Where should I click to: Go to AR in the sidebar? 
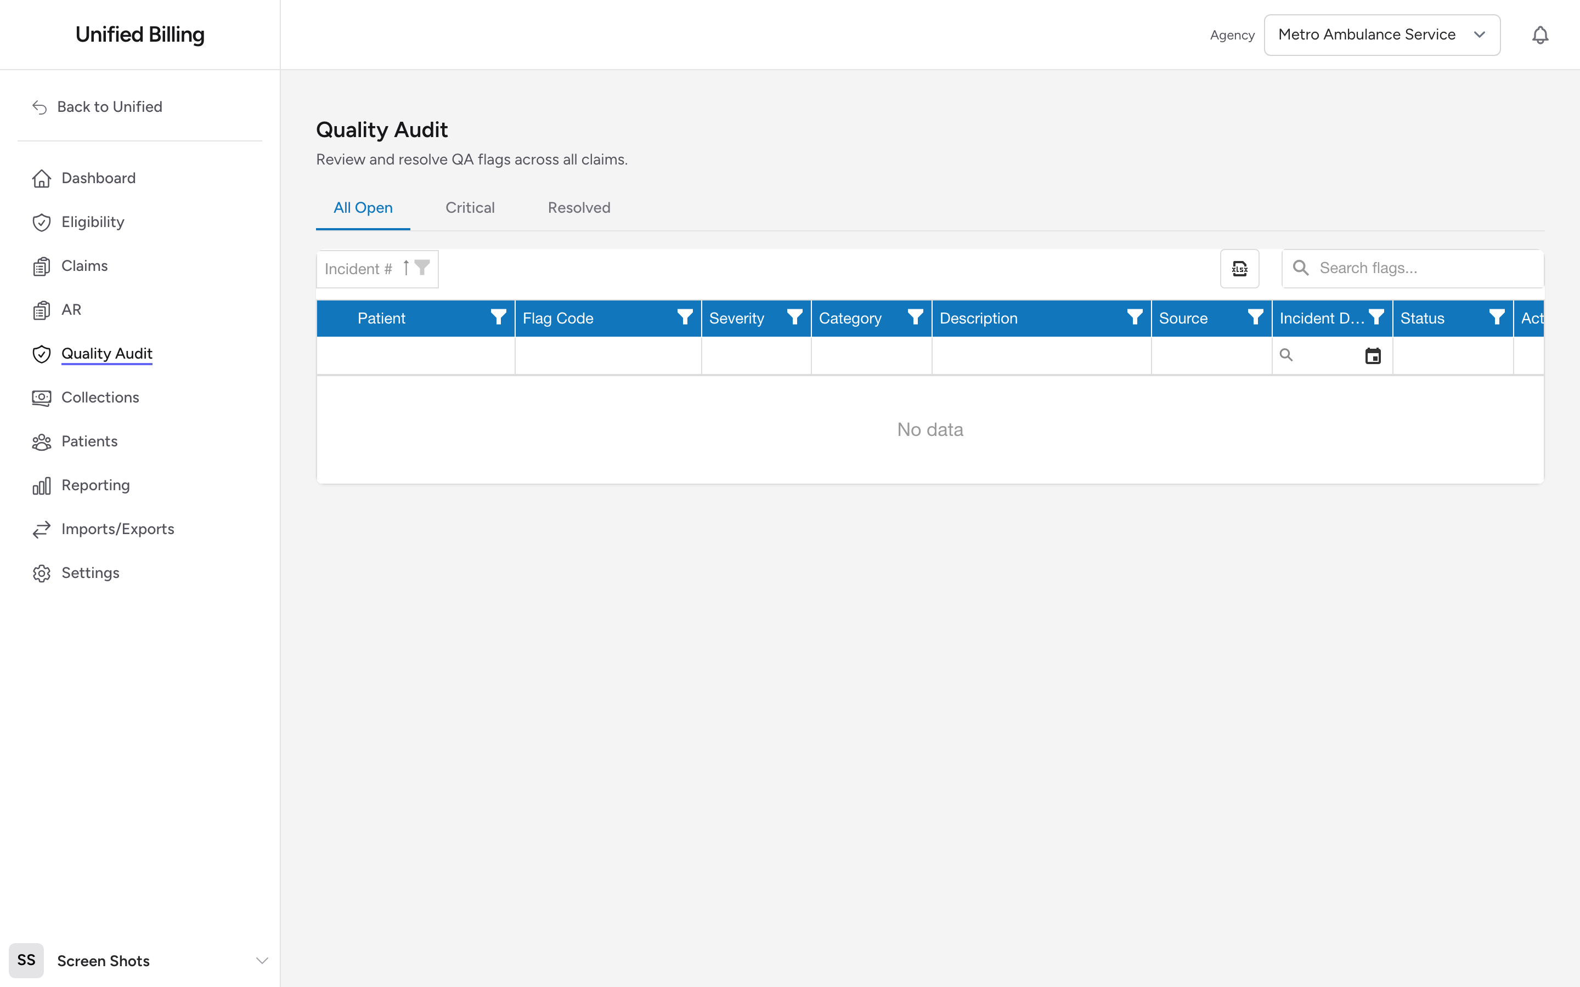[71, 309]
